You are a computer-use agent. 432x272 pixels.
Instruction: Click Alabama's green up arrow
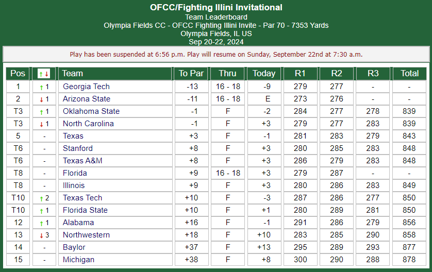41,224
